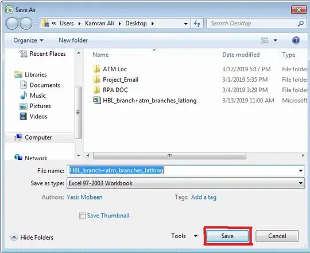
Task: Click the horizontal scrollbar thumb in file list
Action: point(169,156)
